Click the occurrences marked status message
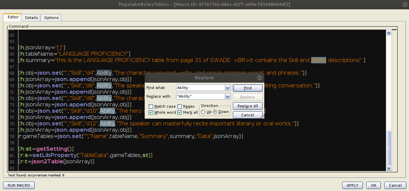409x191 pixels. point(36,175)
